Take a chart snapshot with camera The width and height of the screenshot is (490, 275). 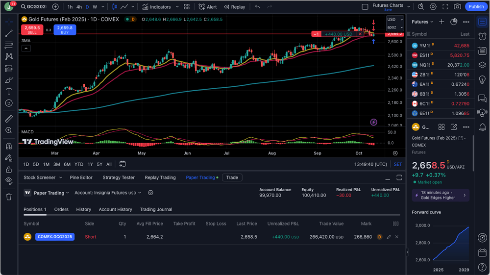(x=457, y=6)
